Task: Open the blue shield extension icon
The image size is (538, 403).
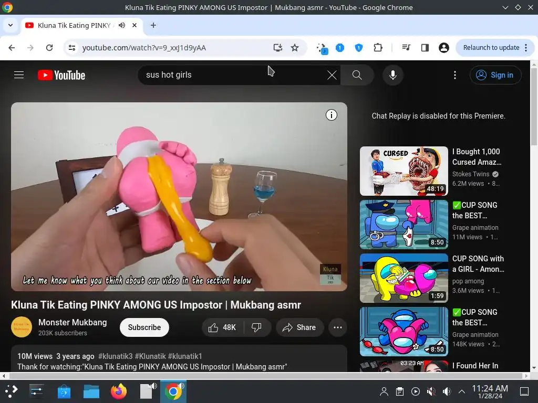Action: [358, 48]
